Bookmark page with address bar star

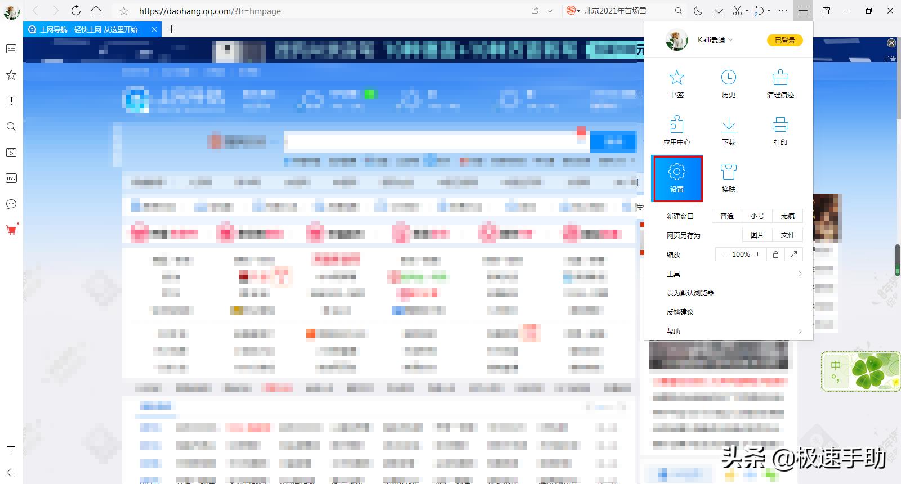[x=124, y=11]
